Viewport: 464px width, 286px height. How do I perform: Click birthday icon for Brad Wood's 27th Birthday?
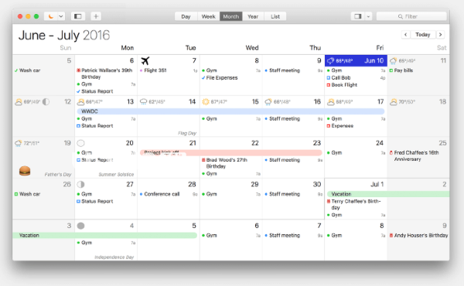click(x=203, y=160)
